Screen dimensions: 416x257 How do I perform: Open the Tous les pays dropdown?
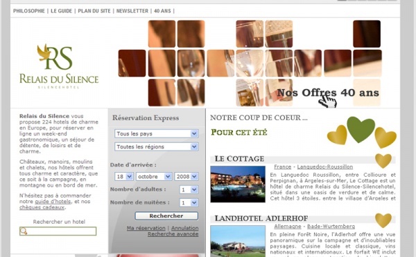(x=157, y=134)
